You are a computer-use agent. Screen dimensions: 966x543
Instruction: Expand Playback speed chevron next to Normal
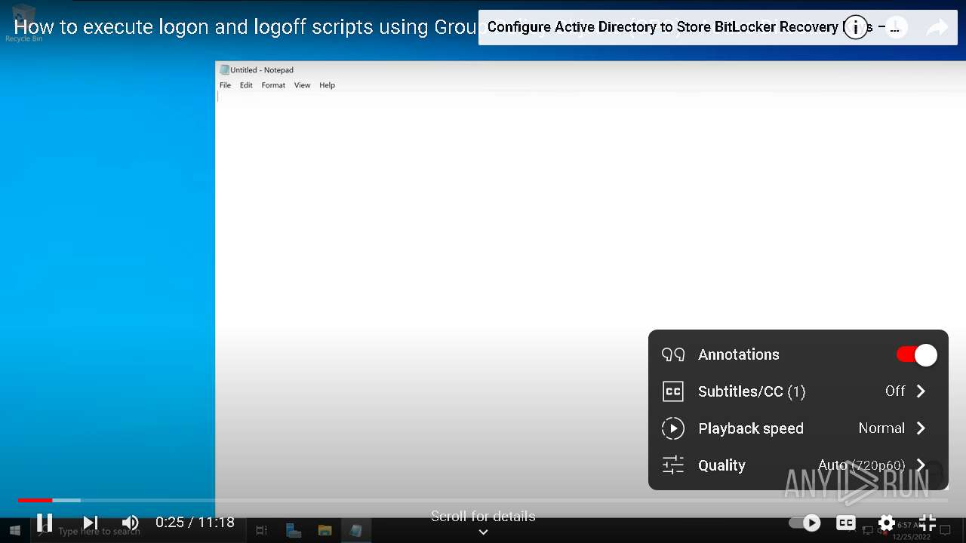coord(921,428)
